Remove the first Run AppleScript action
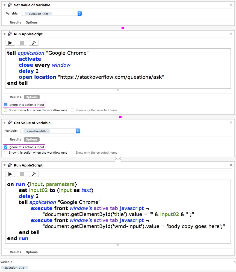This screenshot has width=236, height=272. pyautogui.click(x=231, y=34)
